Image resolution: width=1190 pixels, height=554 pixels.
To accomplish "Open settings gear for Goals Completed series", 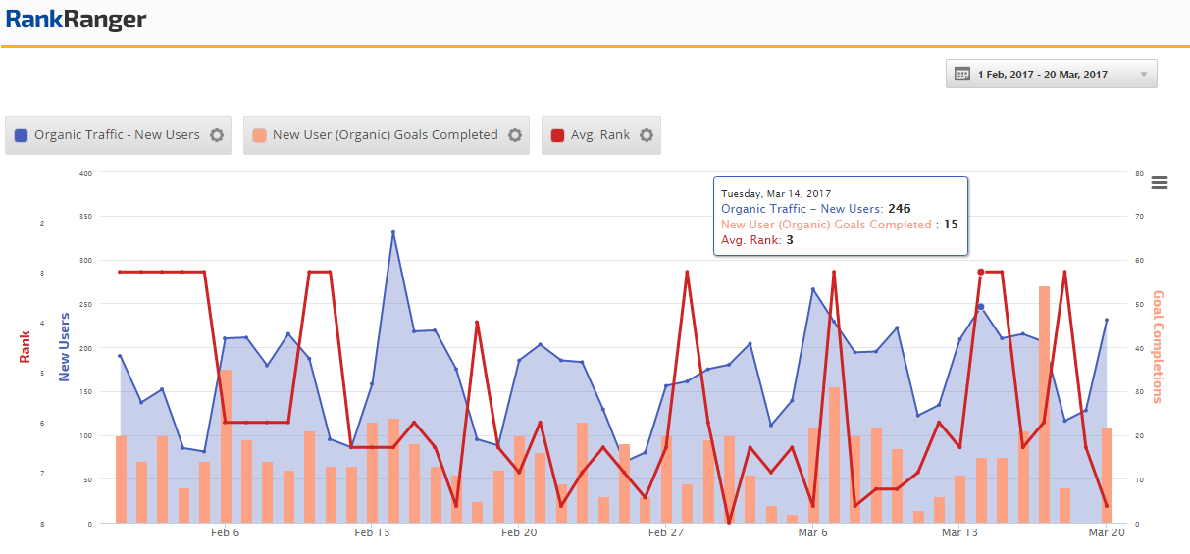I will point(515,135).
